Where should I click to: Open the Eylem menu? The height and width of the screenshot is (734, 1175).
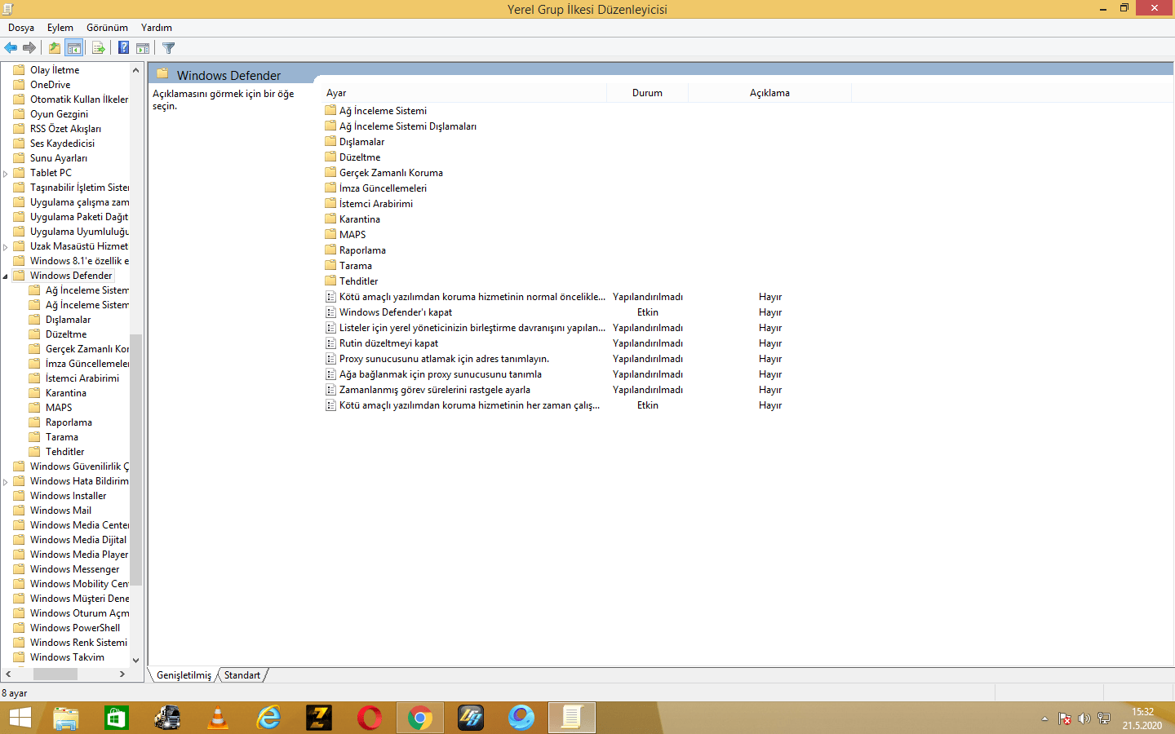coord(60,28)
